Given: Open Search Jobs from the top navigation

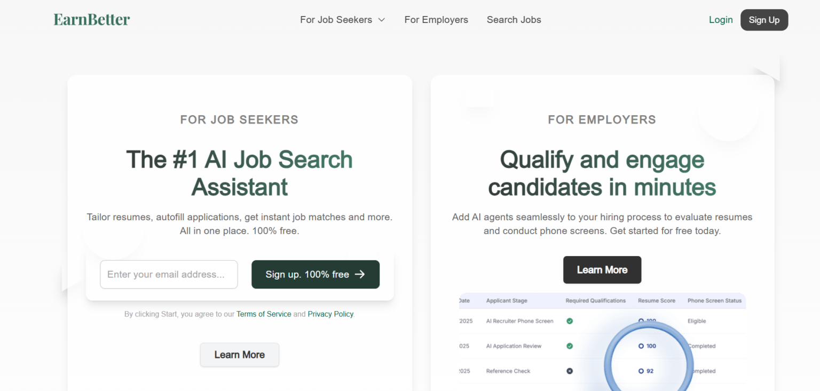Looking at the screenshot, I should click(514, 20).
